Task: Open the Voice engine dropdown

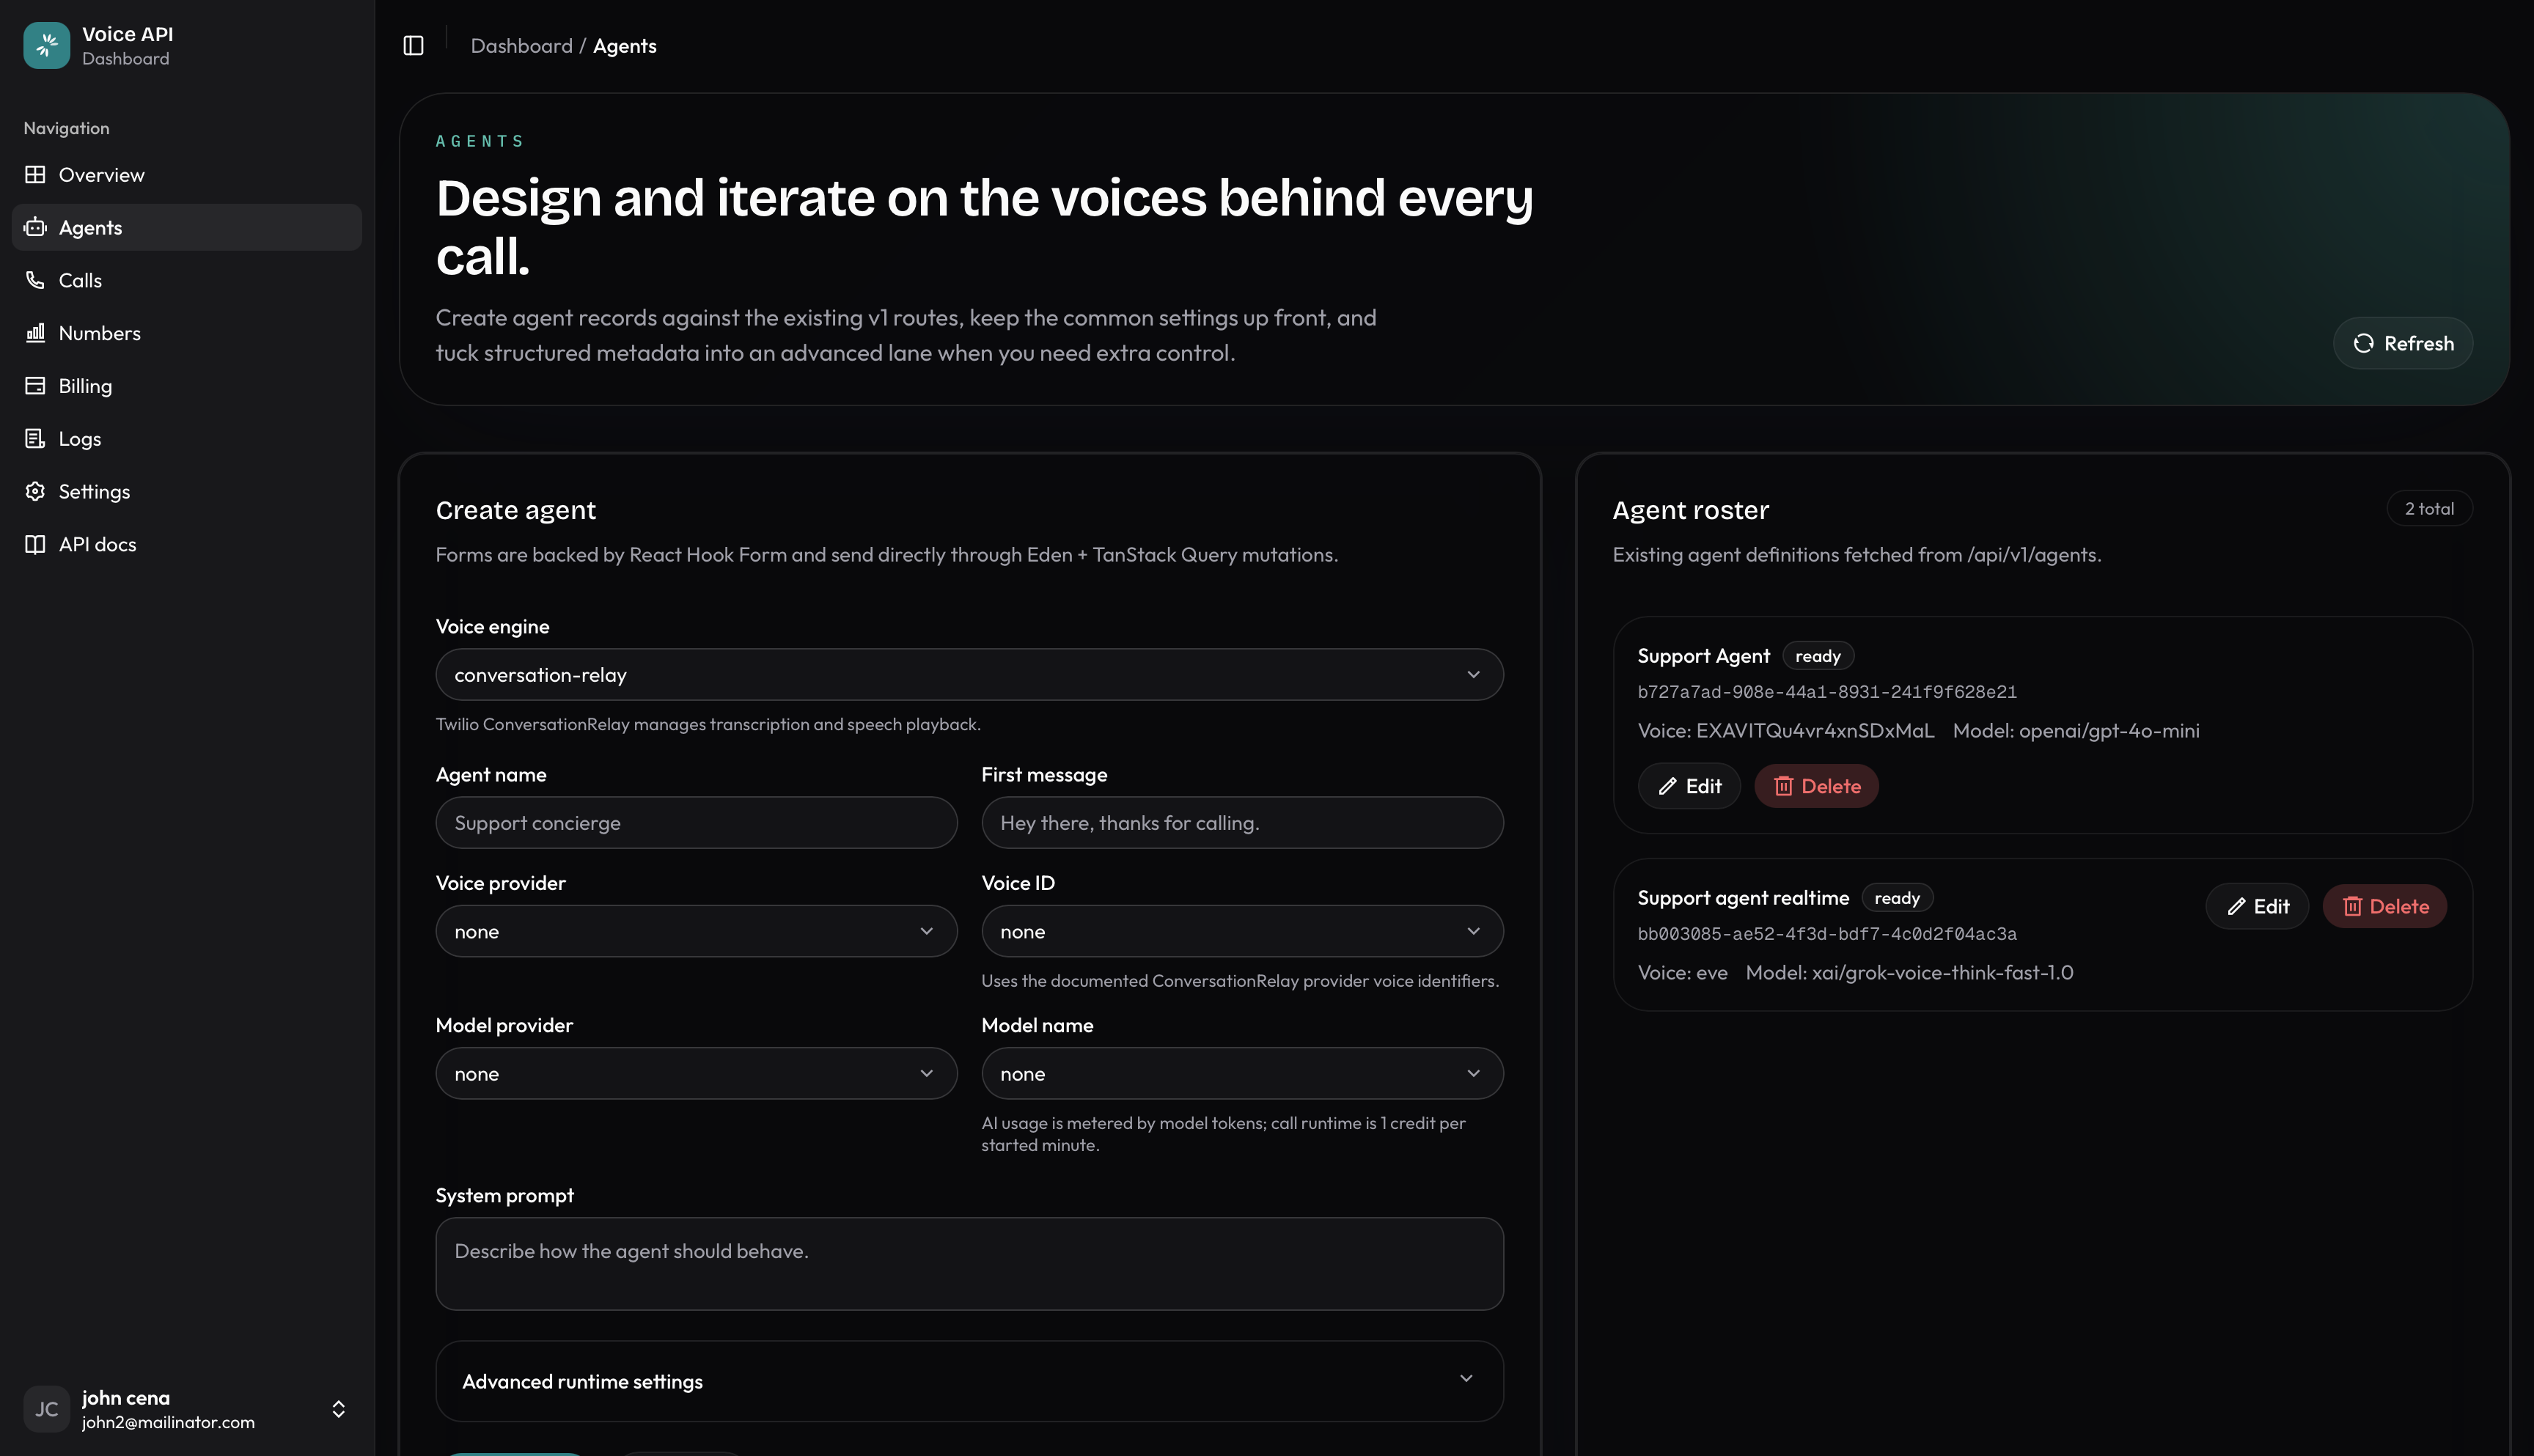Action: pos(969,675)
